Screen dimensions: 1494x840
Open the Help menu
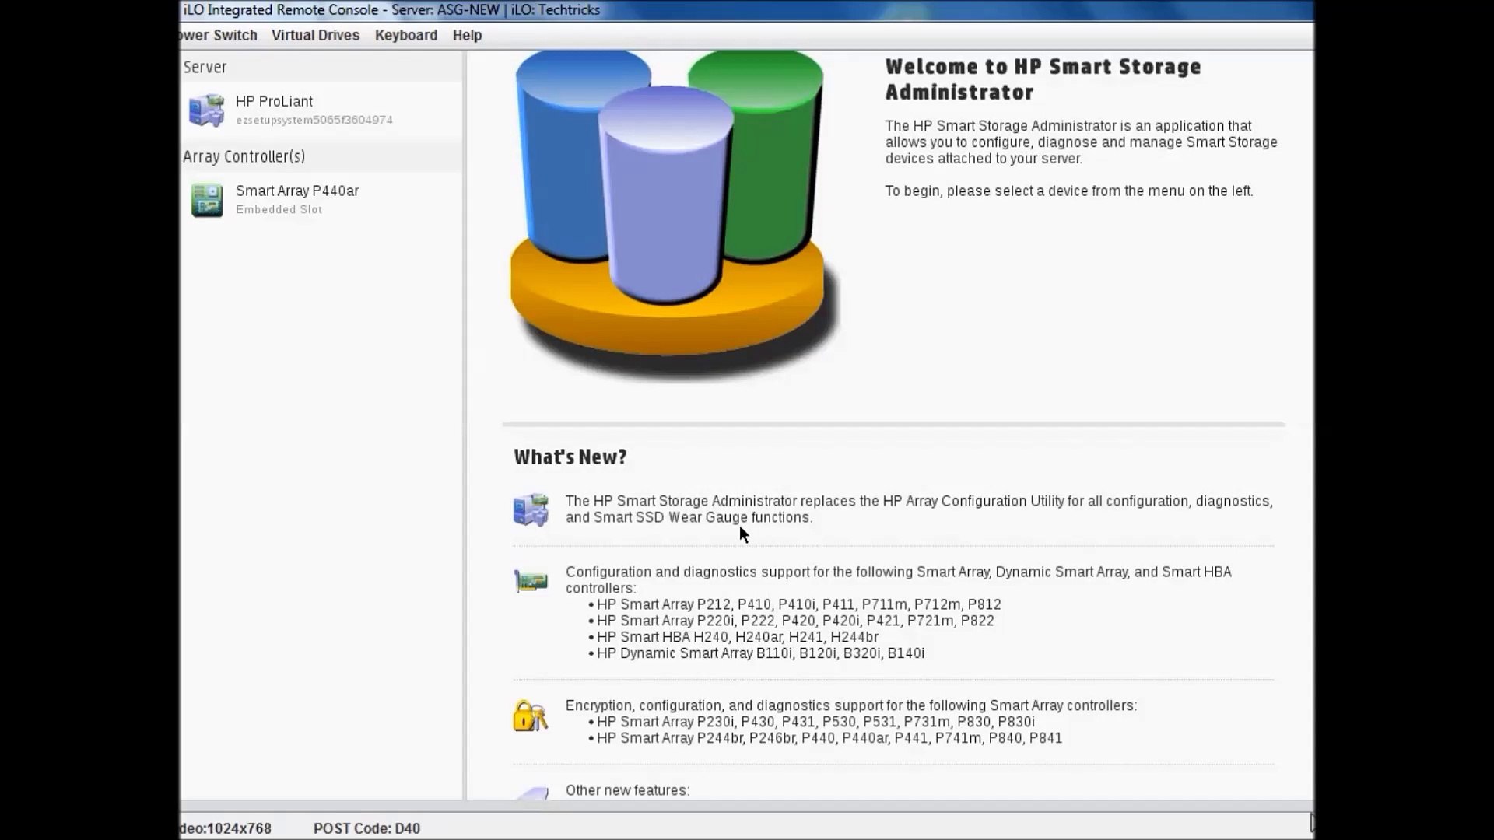(x=466, y=35)
